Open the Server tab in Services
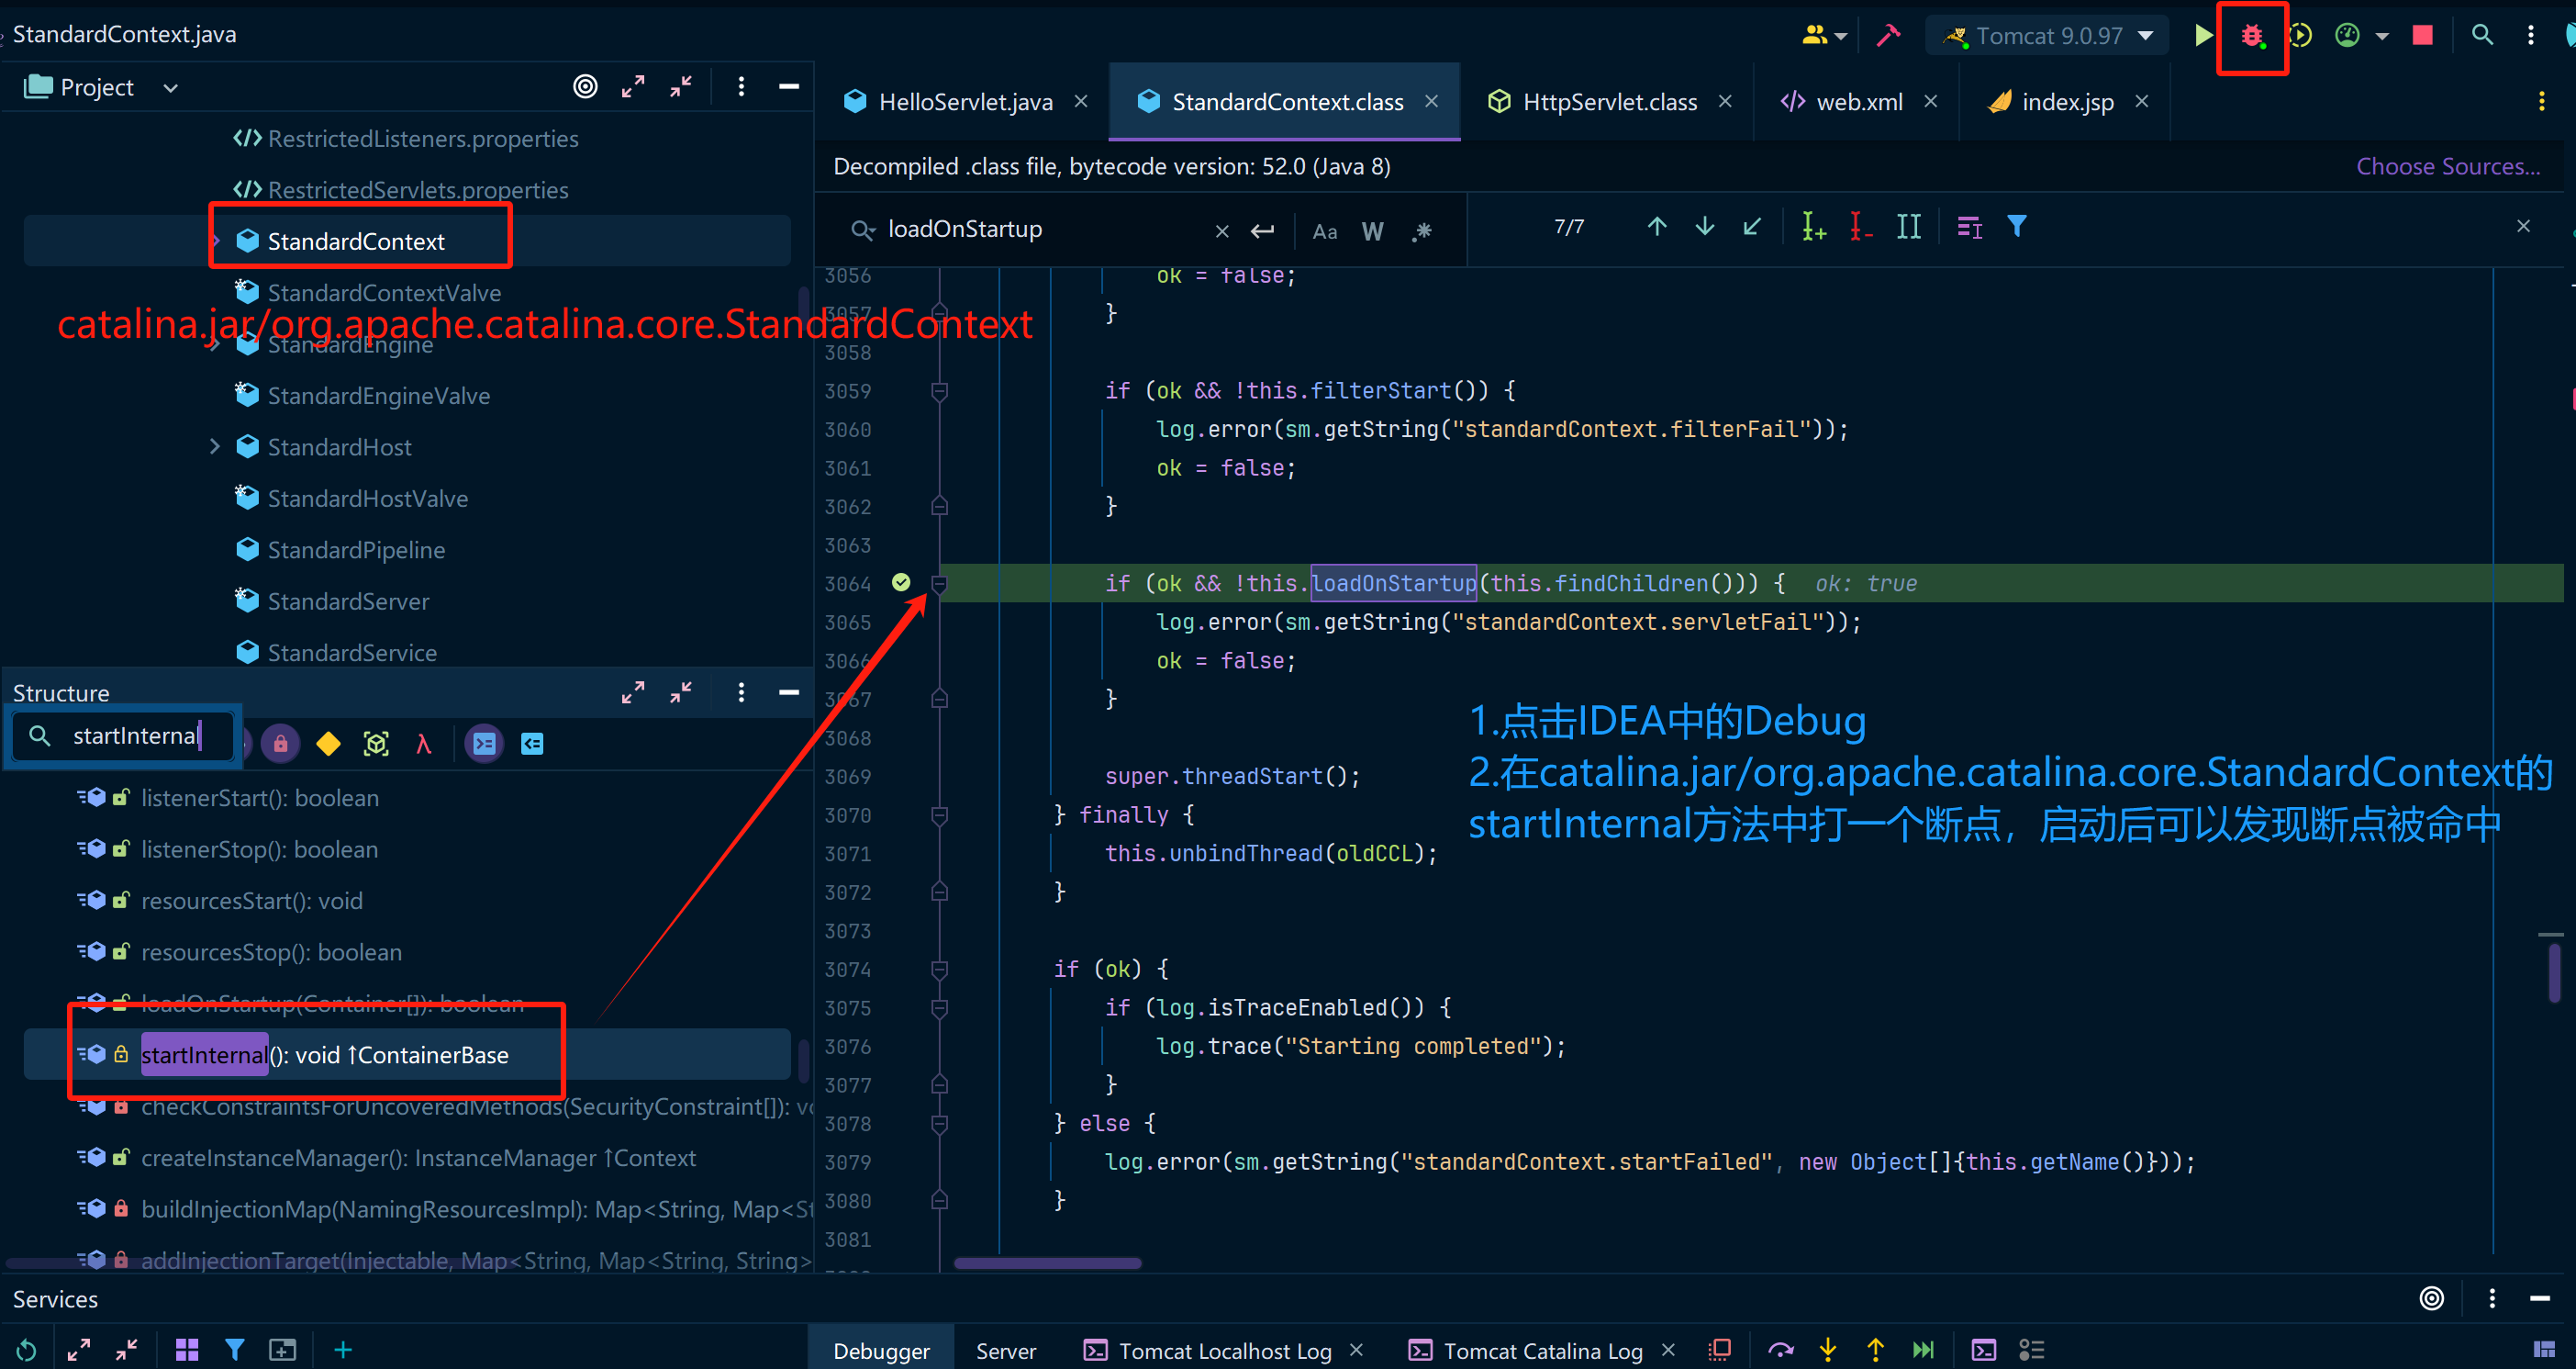Image resolution: width=2576 pixels, height=1369 pixels. [1005, 1350]
